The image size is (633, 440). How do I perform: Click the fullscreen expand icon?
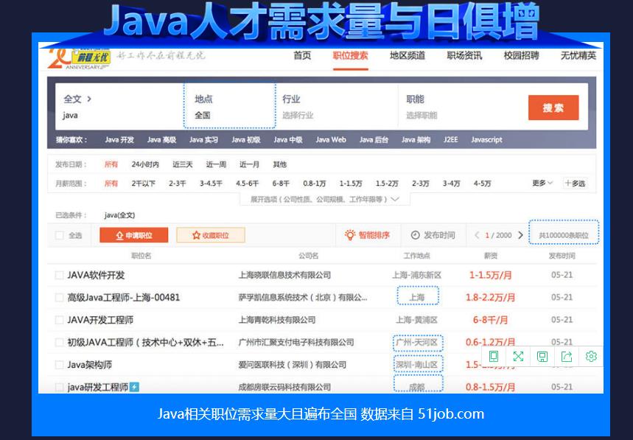[x=518, y=356]
